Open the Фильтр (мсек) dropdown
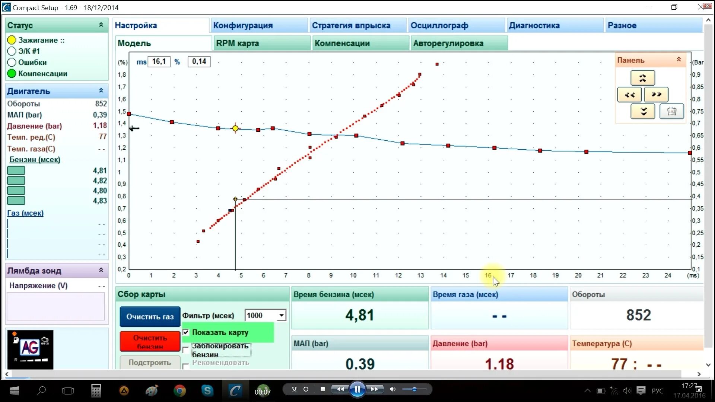Screen dimensions: 715x402 point(282,316)
